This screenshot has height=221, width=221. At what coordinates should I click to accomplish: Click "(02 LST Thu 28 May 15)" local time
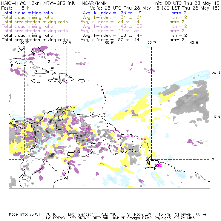(191, 8)
